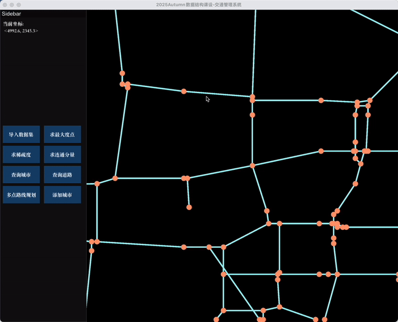
Task: Compute sparsity with 求稀疏度
Action: (x=21, y=155)
